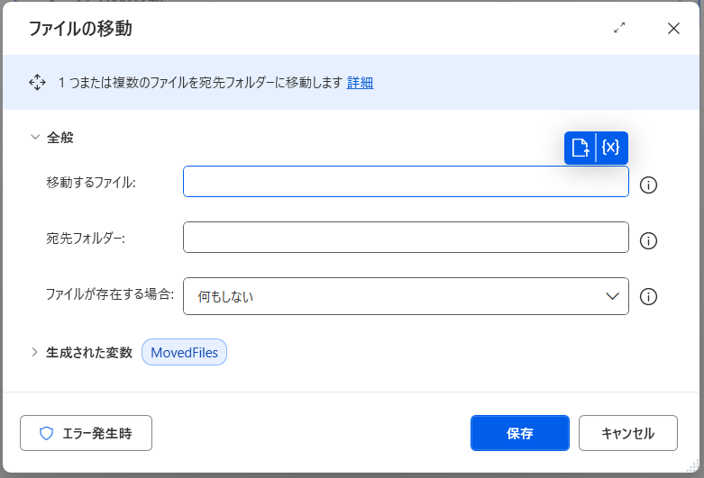The image size is (704, 478).
Task: Click the キャンセル button
Action: [x=627, y=433]
